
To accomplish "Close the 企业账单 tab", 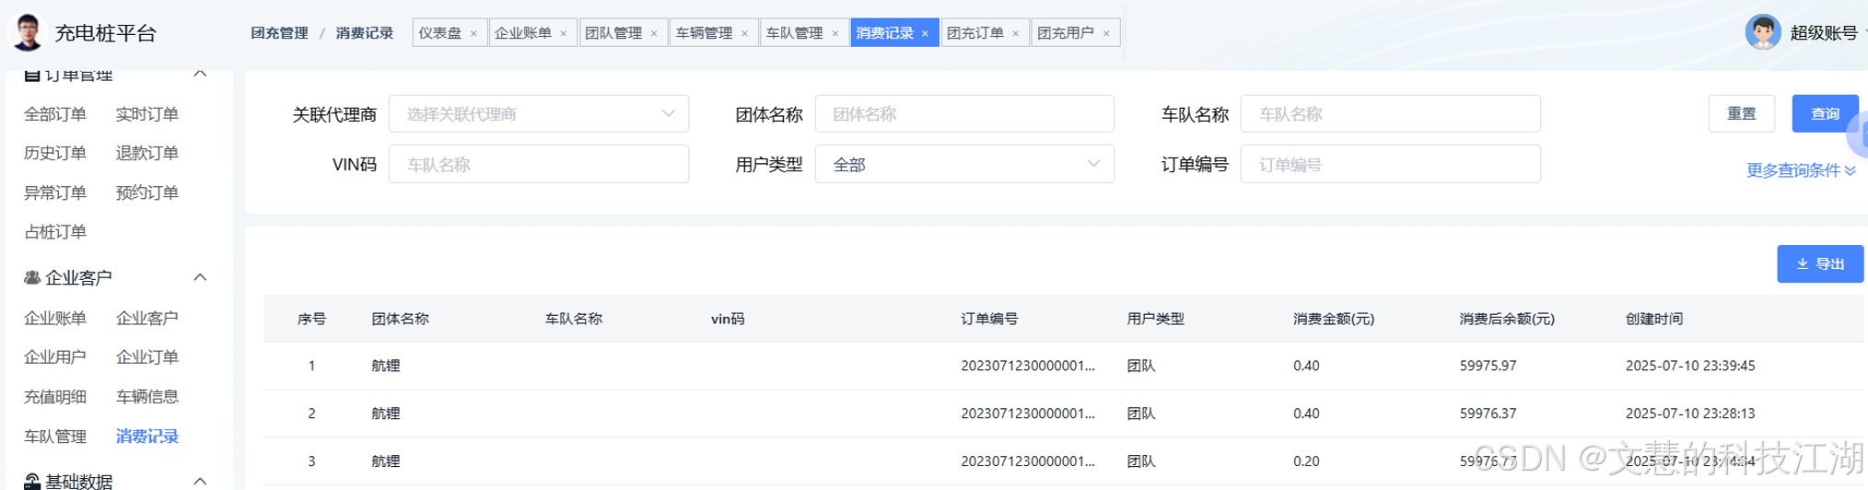I will [x=564, y=33].
